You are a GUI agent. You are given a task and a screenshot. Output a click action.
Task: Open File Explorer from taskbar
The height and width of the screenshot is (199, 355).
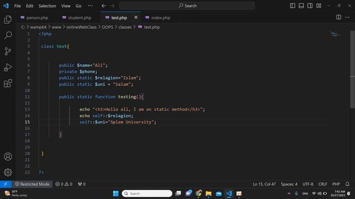click(x=209, y=193)
